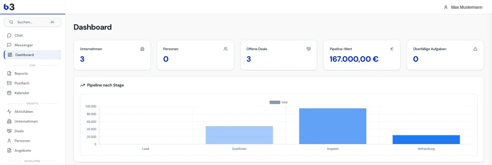
Task: Click the sidebar Deals handshake icon
Action: coord(9,131)
